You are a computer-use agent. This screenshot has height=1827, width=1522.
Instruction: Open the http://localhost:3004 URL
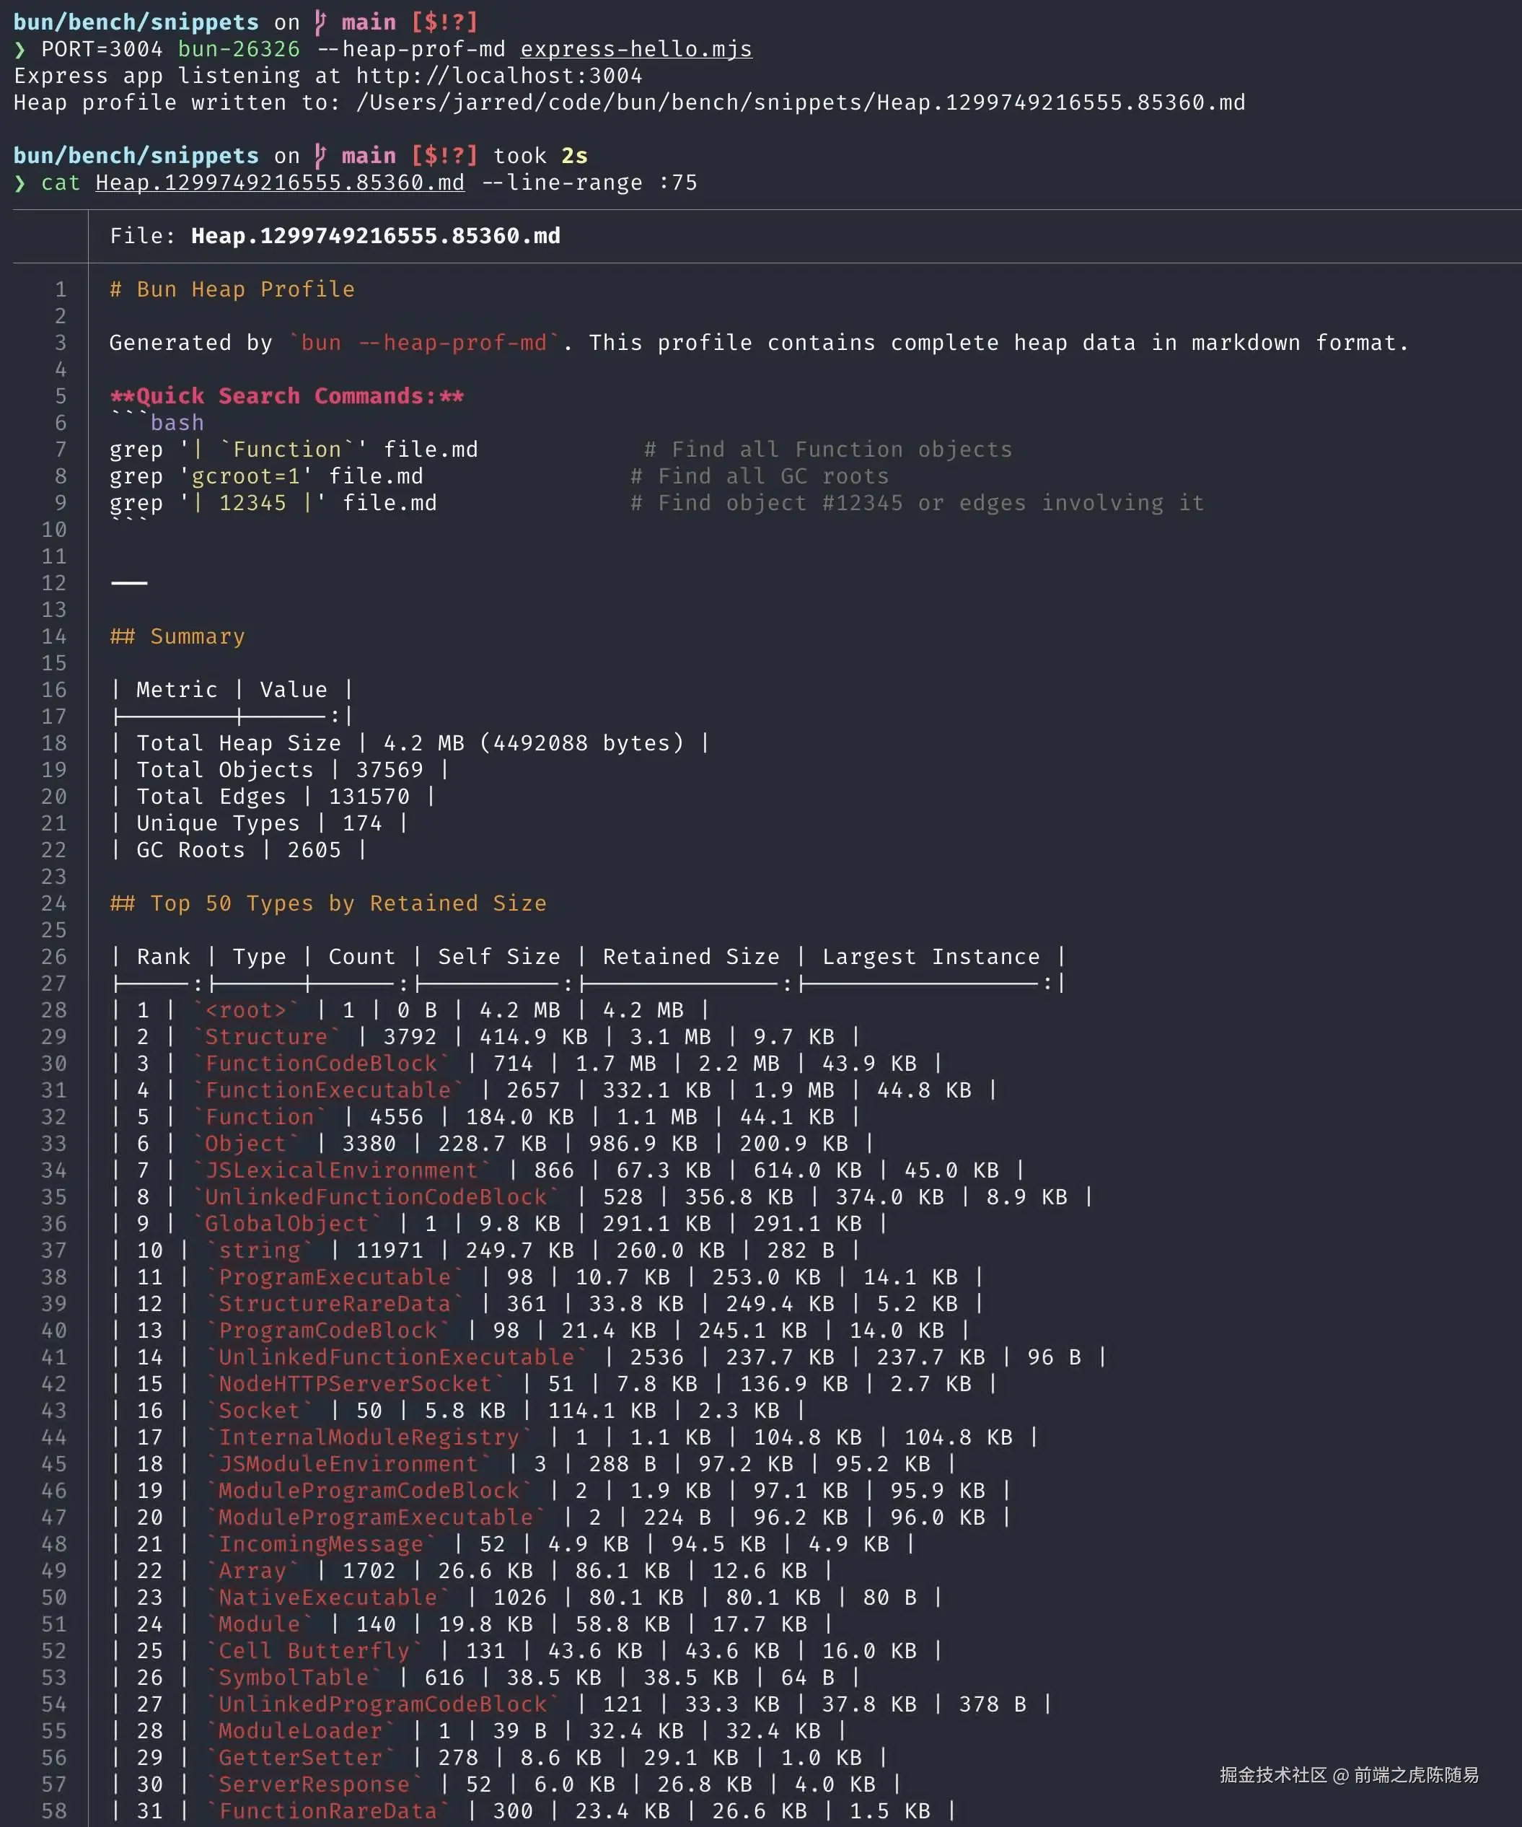coord(498,76)
